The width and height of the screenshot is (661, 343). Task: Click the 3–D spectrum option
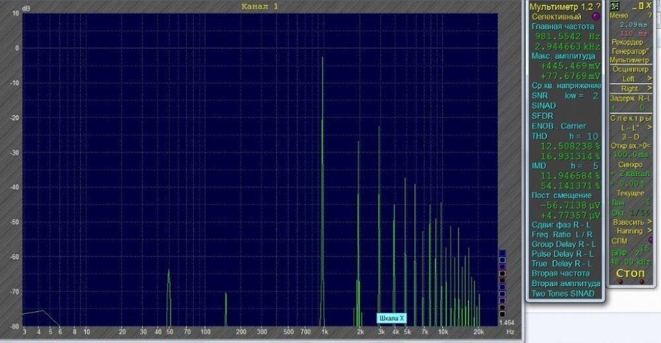point(630,135)
